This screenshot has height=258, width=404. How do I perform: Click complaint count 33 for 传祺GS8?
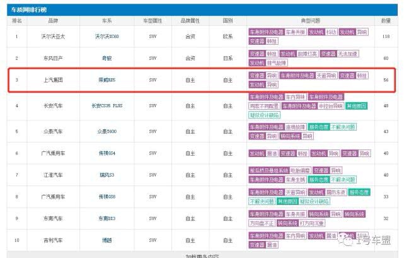(386, 197)
